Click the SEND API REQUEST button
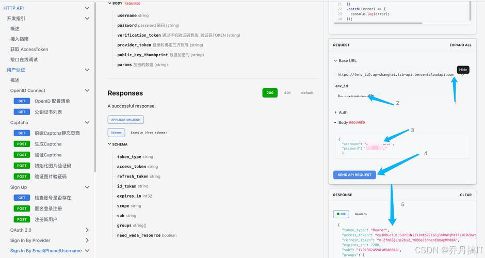This screenshot has width=485, height=258. (354, 175)
